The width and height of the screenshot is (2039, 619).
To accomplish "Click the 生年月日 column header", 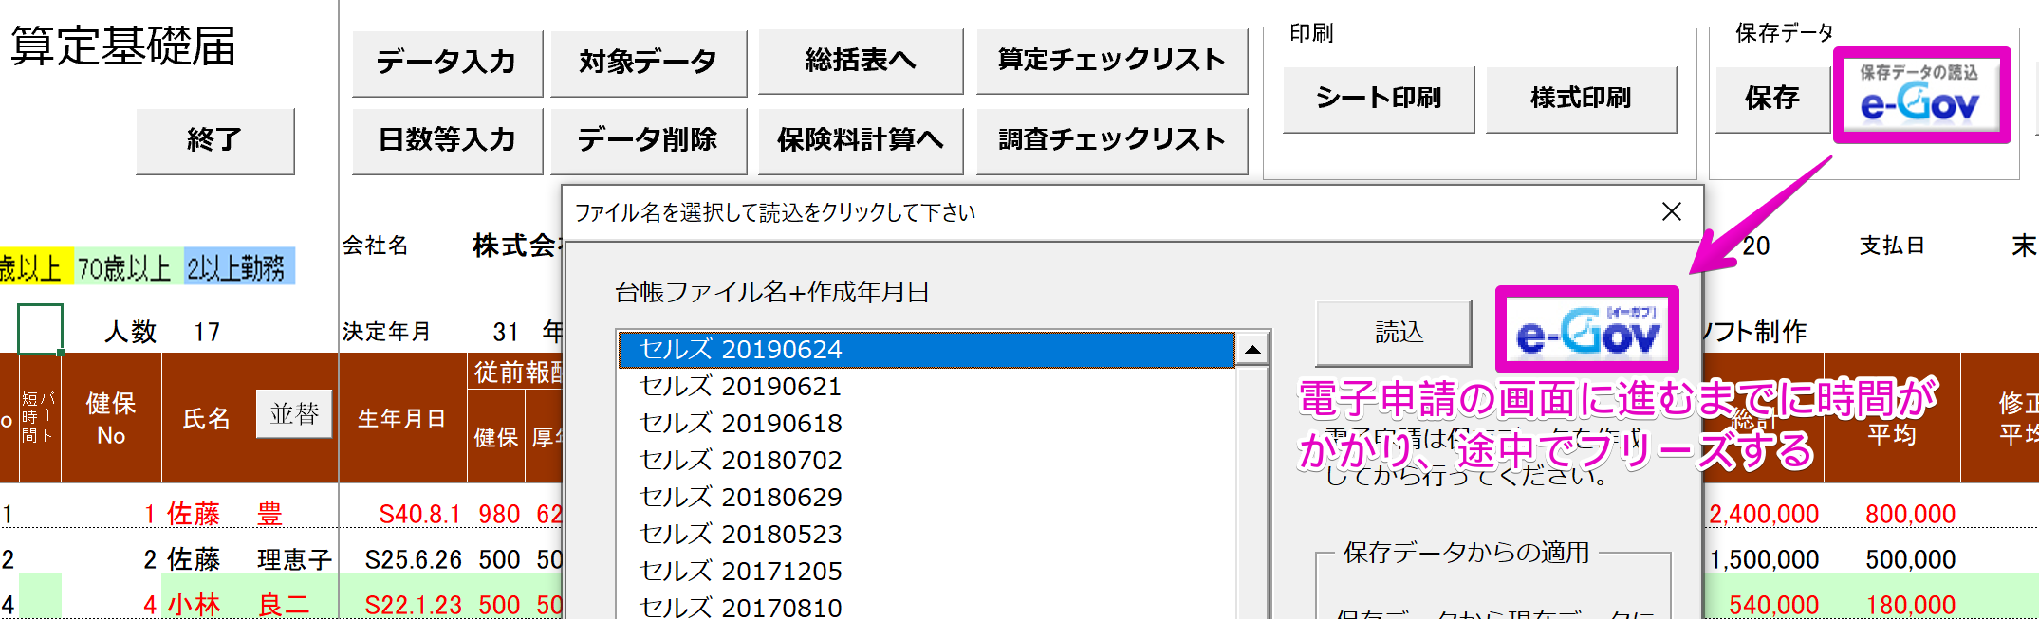I will click(x=402, y=418).
